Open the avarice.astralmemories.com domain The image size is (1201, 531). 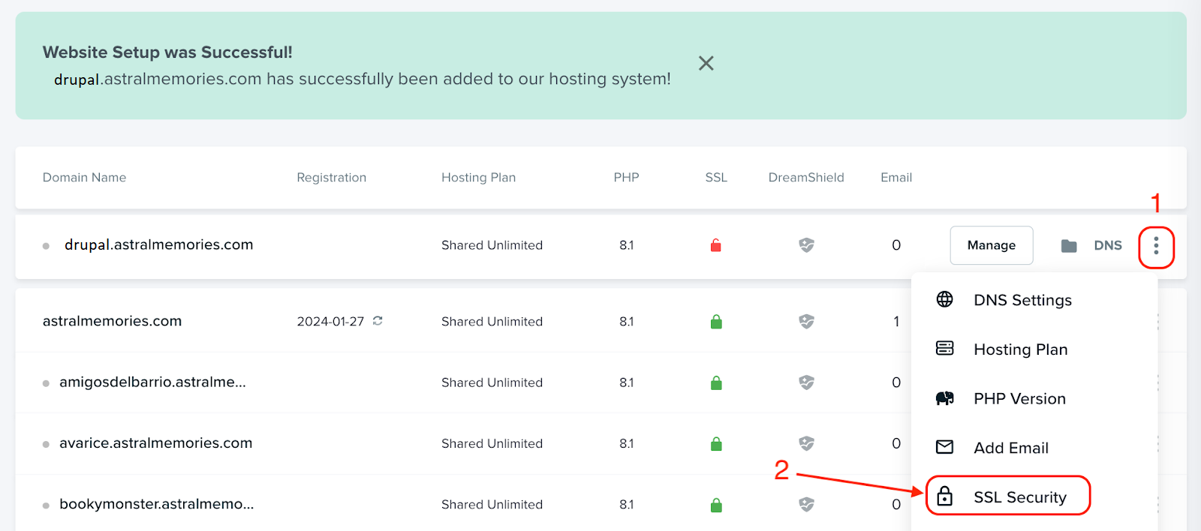(155, 443)
